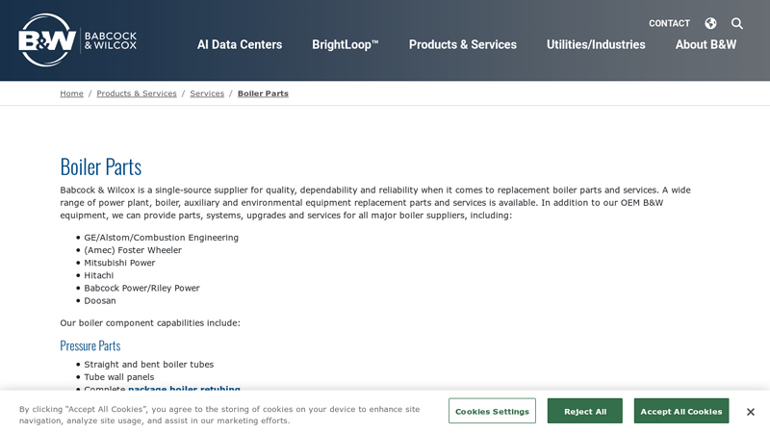Click the CONTACT link in header
Viewport: 770px width, 433px height.
[x=669, y=23]
